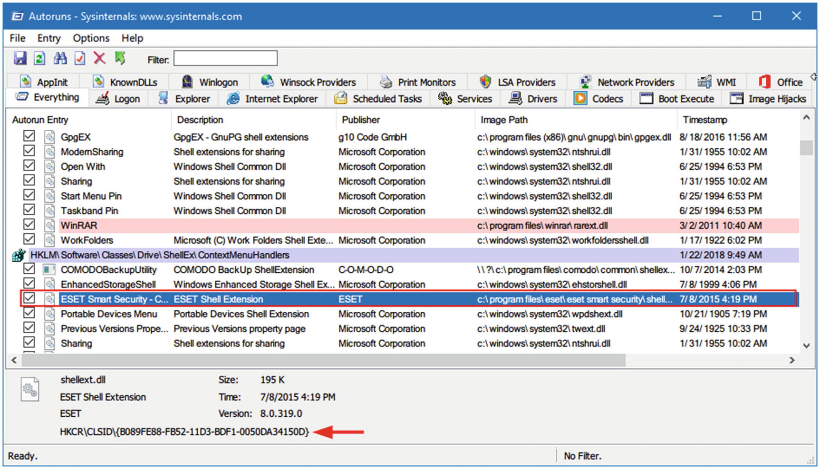Viewport: 820px width, 469px height.
Task: Sort by the Publisher column header
Action: (x=361, y=120)
